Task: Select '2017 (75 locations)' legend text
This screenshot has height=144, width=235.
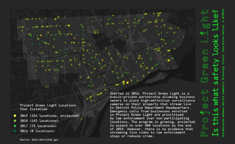Action: coord(38,126)
